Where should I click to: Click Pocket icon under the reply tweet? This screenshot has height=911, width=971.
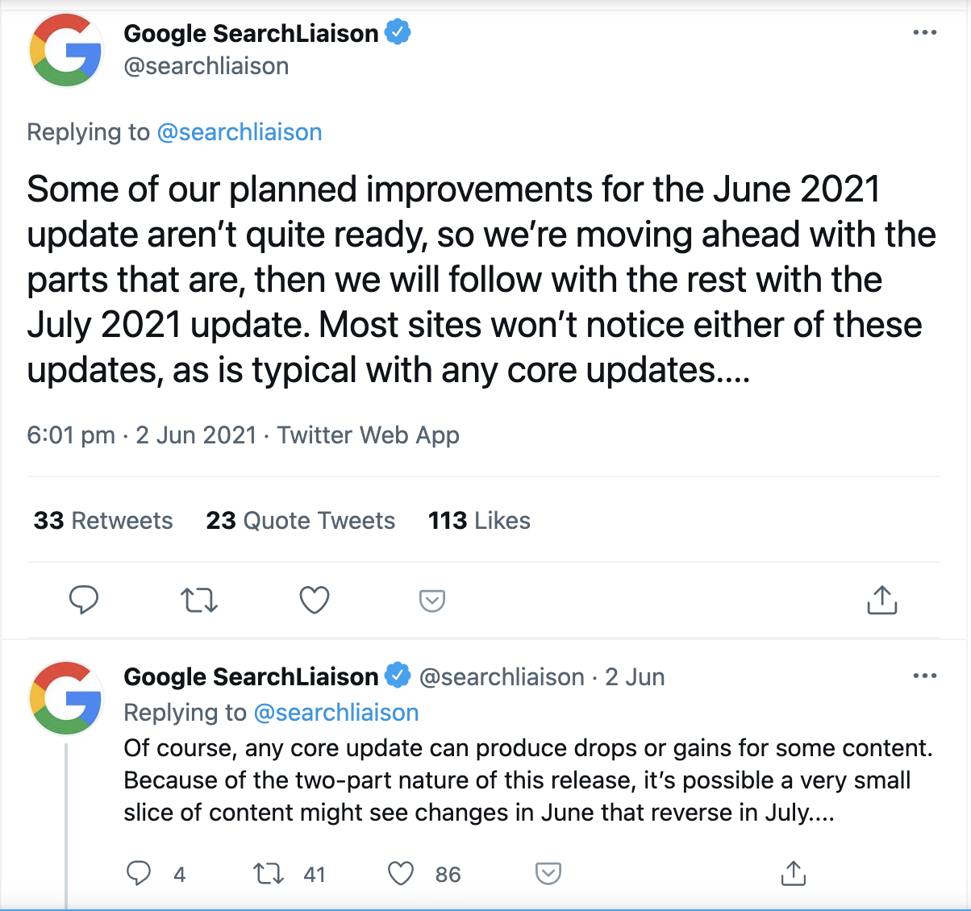(548, 873)
